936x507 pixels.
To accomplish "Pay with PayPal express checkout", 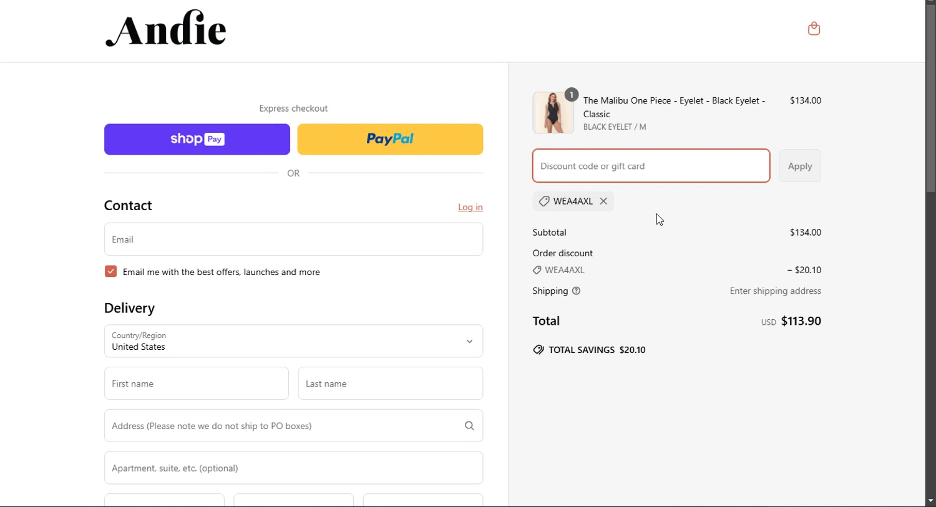I will tap(390, 139).
